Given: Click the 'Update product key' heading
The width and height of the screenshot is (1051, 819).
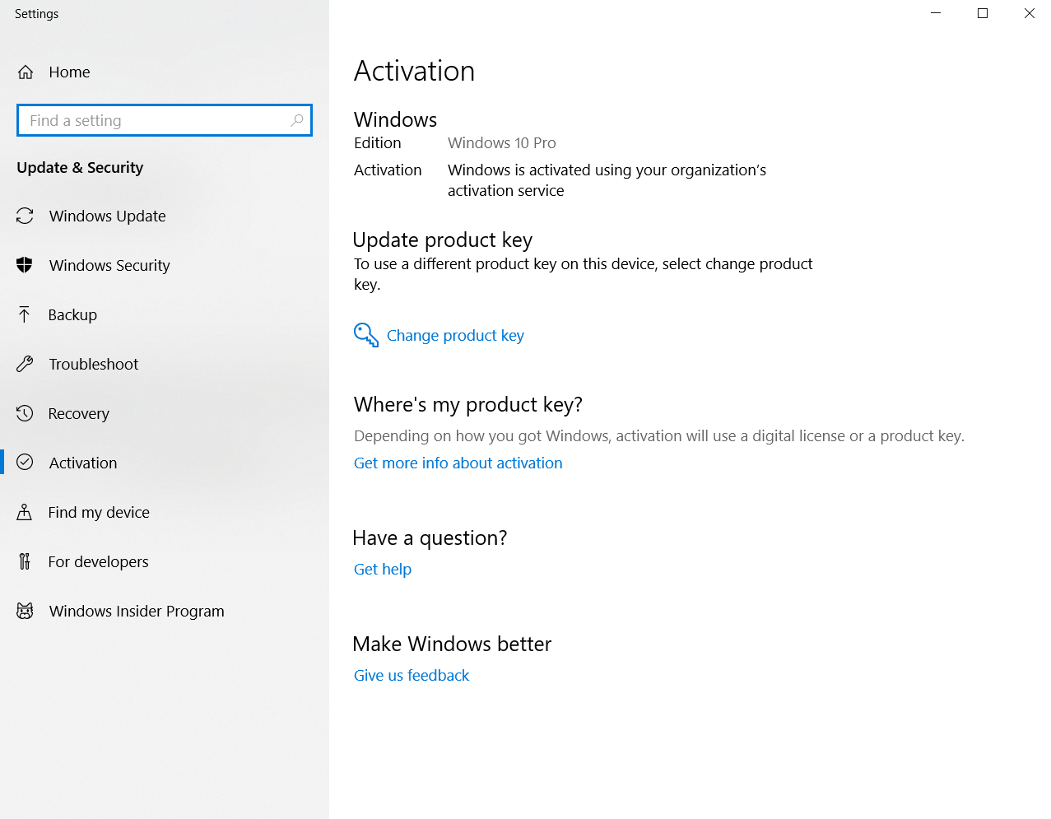Looking at the screenshot, I should [443, 240].
